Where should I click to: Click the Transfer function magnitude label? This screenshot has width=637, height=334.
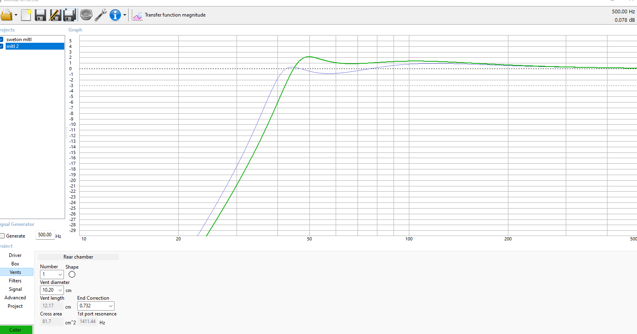(x=175, y=15)
